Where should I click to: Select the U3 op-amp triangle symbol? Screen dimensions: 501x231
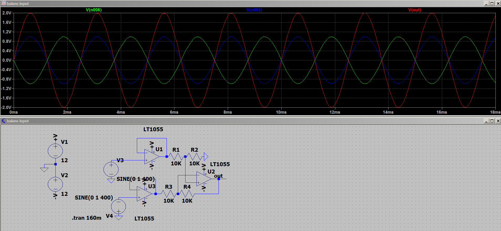click(x=144, y=194)
